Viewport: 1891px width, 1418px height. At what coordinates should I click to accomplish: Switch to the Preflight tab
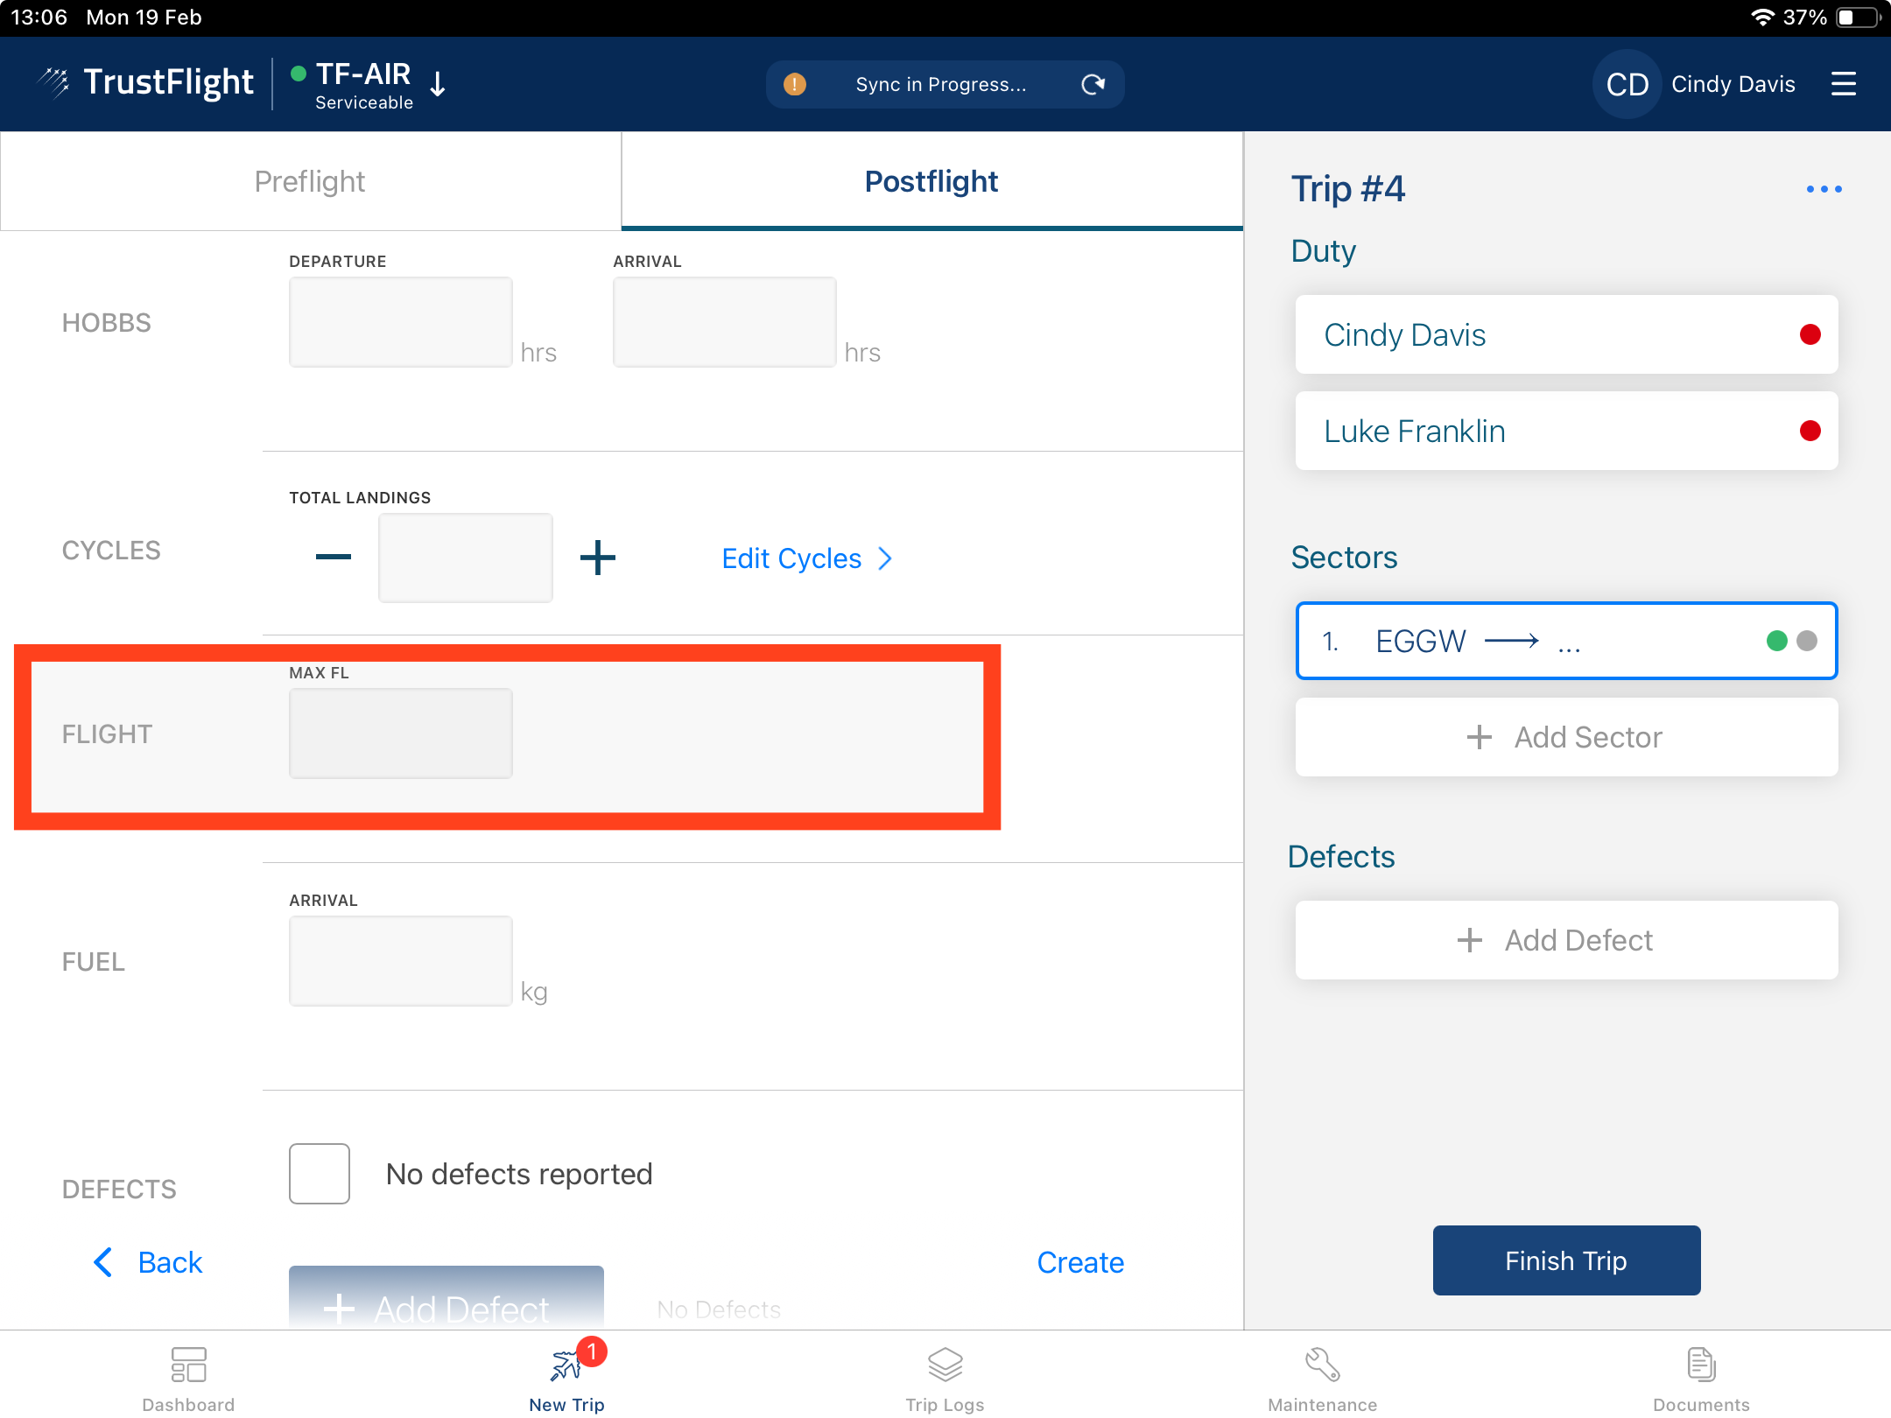coord(310,181)
